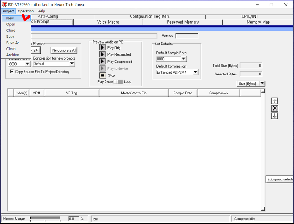Switch to the Memory Map tab
294x224 pixels.
pos(258,22)
